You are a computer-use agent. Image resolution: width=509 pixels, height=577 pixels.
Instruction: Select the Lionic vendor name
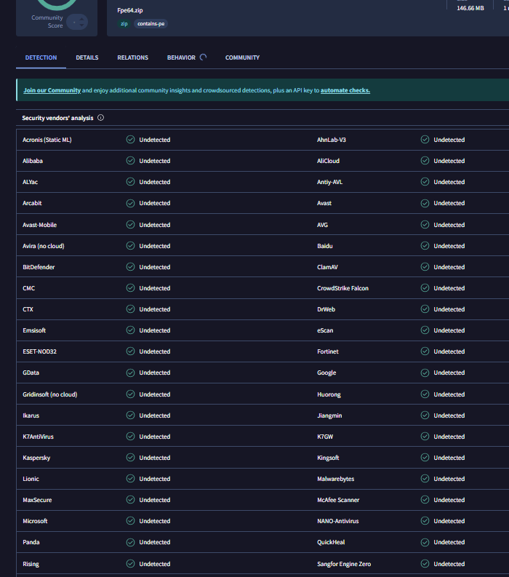click(x=31, y=479)
